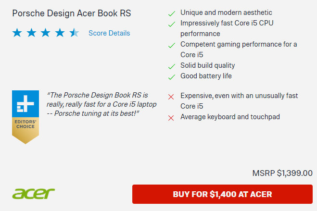The height and width of the screenshot is (211, 317).
Task: Click red X beside Average keyboard con
Action: tap(171, 118)
